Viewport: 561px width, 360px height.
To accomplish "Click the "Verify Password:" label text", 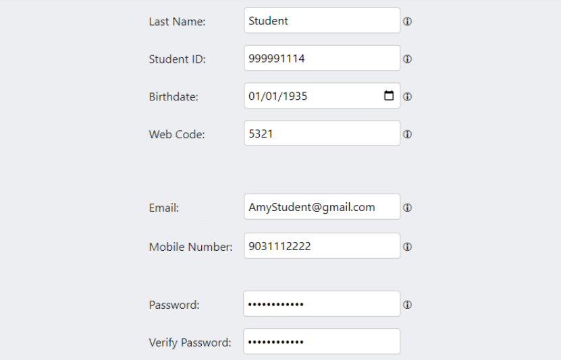I will tap(190, 343).
